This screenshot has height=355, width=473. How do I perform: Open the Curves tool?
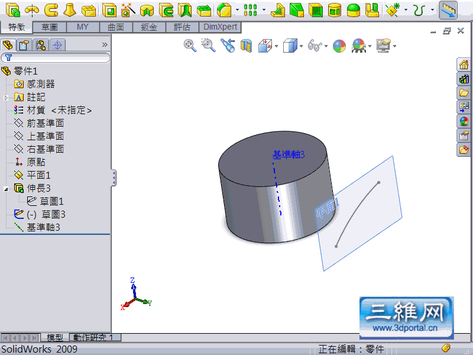pos(419,10)
